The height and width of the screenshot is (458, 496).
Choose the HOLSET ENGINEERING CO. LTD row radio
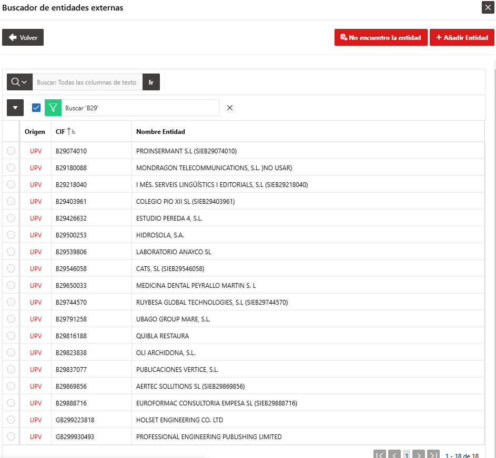point(11,420)
